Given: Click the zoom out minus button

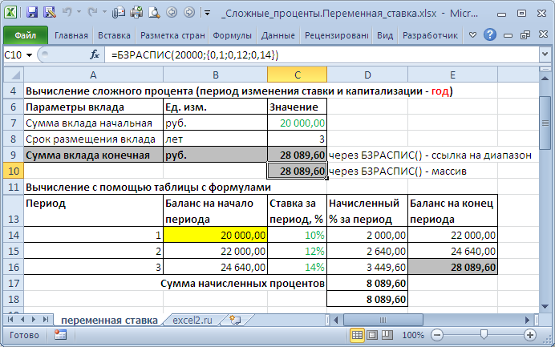Looking at the screenshot, I should pyautogui.click(x=437, y=335).
